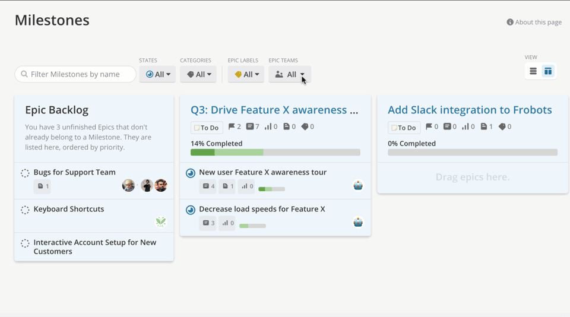Click the stories icon in Slack milestone header
This screenshot has height=317, width=570.
tap(447, 126)
